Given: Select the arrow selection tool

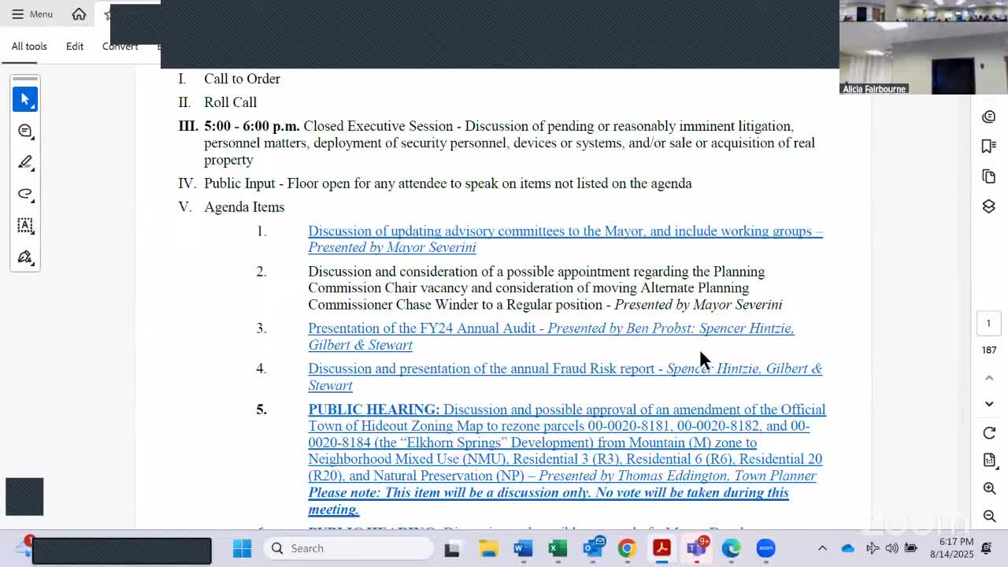Looking at the screenshot, I should click(25, 99).
